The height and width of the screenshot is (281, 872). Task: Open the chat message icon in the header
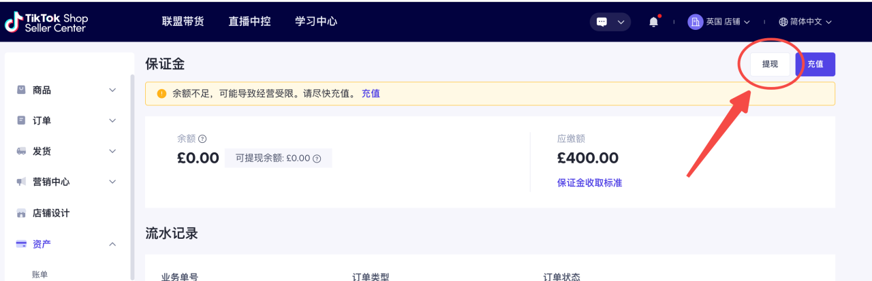coord(602,22)
